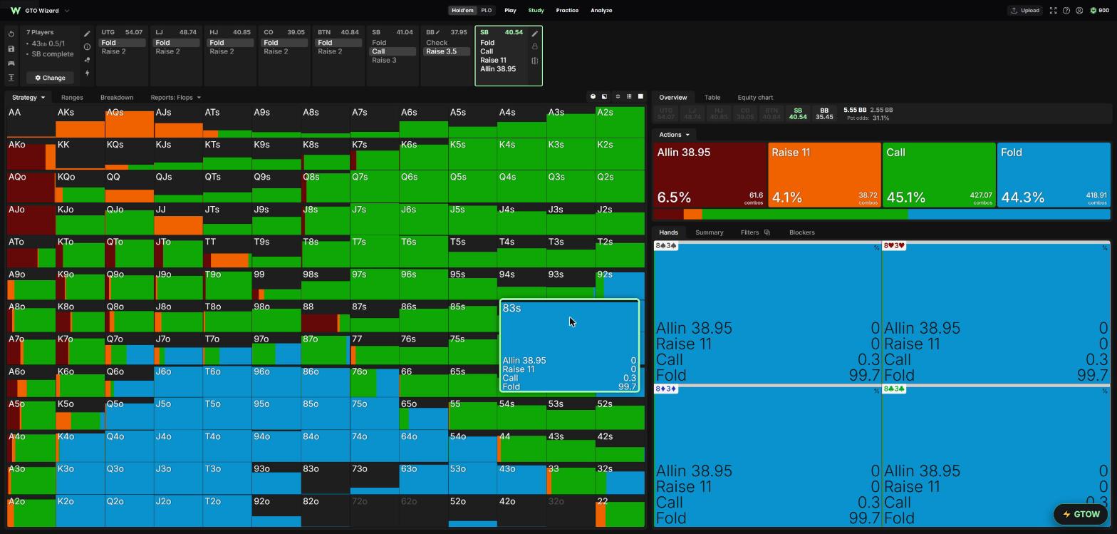Select the BB 35.45 position chip

[824, 113]
